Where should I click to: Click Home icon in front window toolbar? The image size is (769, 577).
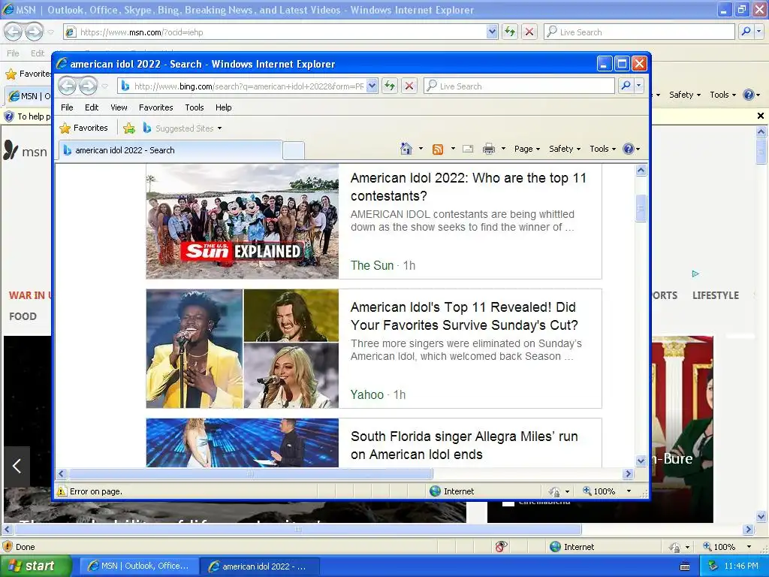pyautogui.click(x=406, y=149)
